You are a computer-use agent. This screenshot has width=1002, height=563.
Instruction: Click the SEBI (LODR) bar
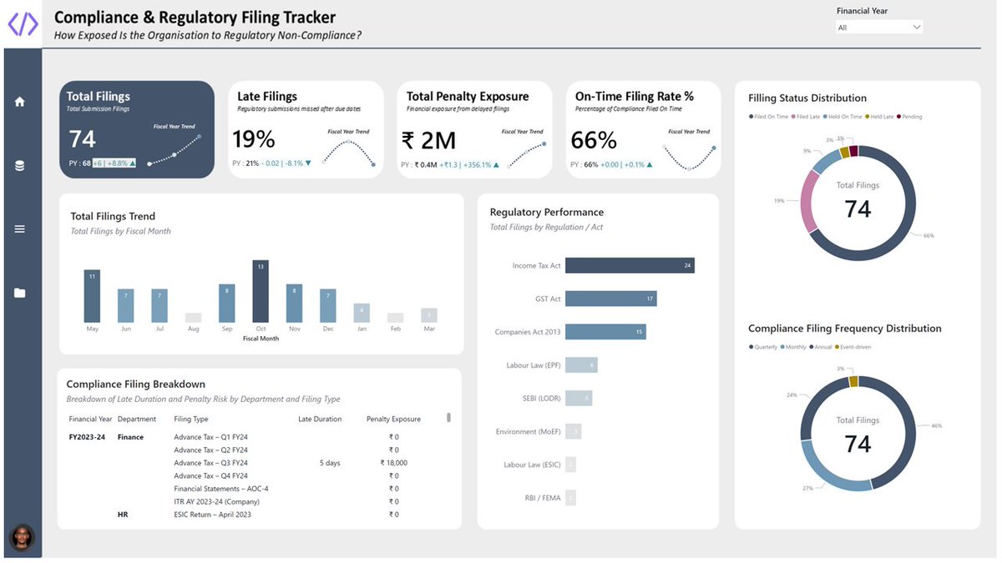[579, 399]
